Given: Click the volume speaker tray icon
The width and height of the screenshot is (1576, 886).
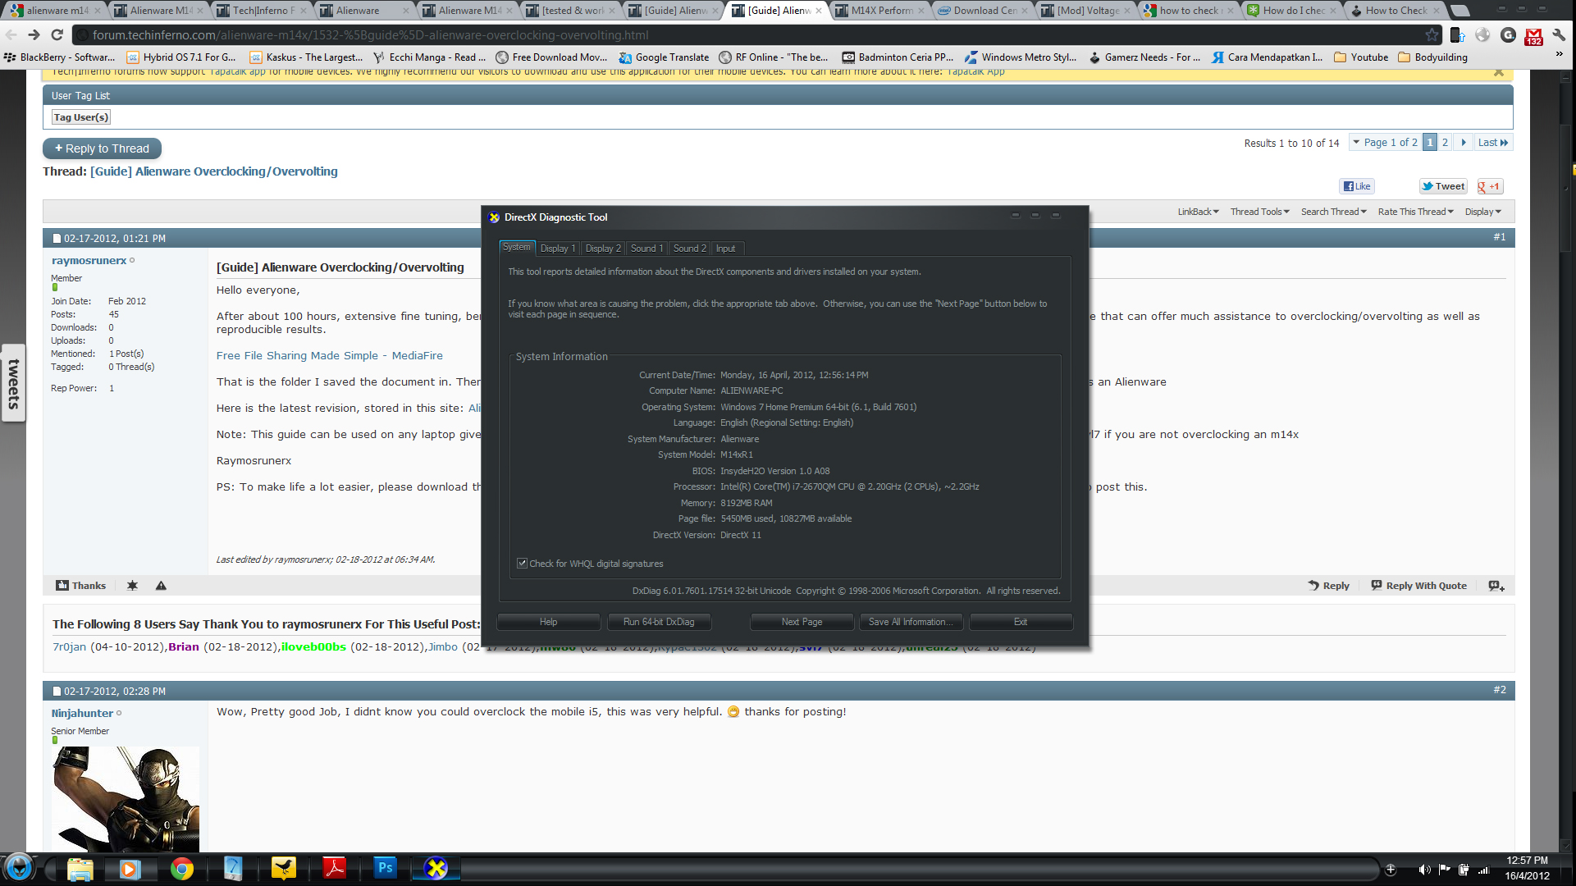Looking at the screenshot, I should [x=1424, y=870].
